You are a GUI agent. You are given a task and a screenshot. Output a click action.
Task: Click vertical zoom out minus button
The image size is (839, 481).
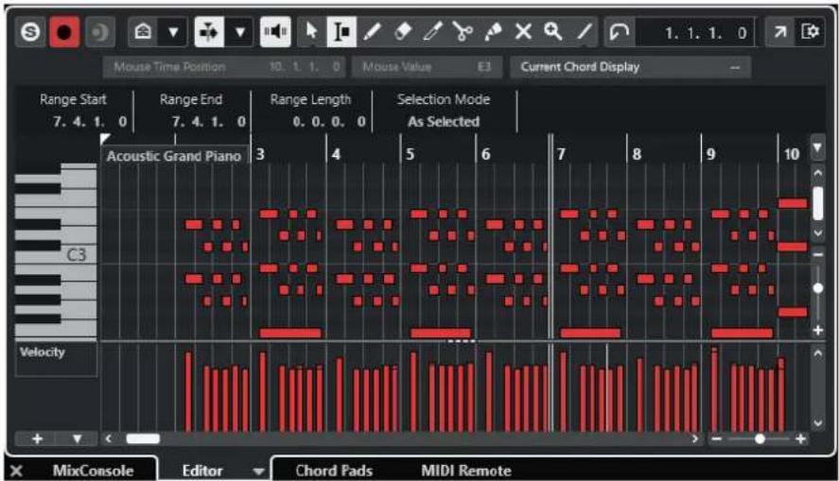point(817,254)
